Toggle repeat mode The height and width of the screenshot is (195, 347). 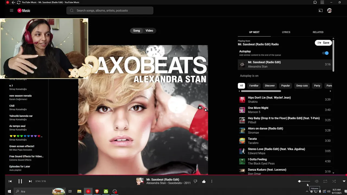(325, 181)
